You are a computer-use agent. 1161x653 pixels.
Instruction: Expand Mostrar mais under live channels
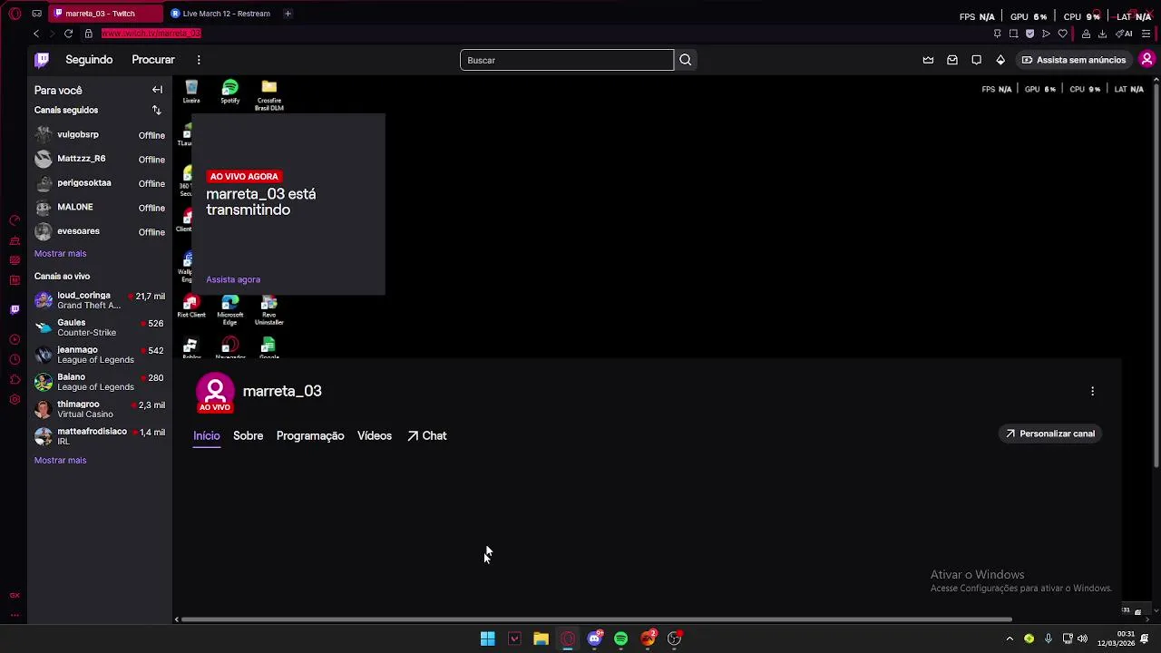coord(60,461)
